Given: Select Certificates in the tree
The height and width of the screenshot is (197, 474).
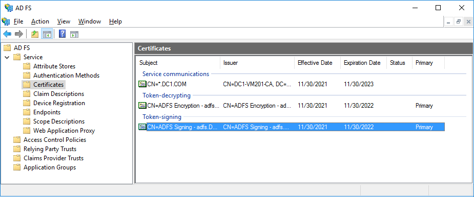Looking at the screenshot, I should pyautogui.click(x=48, y=85).
